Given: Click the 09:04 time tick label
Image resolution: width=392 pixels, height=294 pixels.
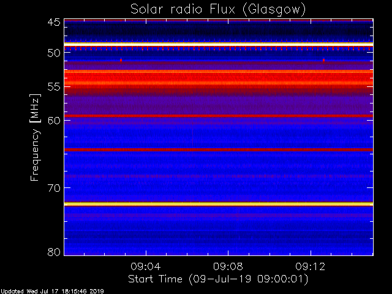Looking at the screenshot, I should click(x=146, y=267).
